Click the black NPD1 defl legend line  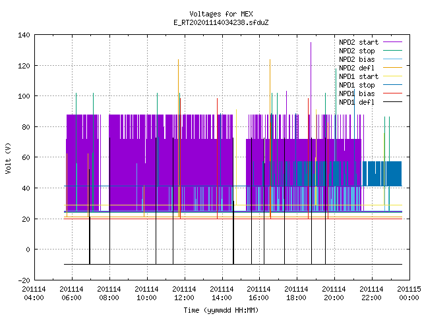tap(392, 102)
